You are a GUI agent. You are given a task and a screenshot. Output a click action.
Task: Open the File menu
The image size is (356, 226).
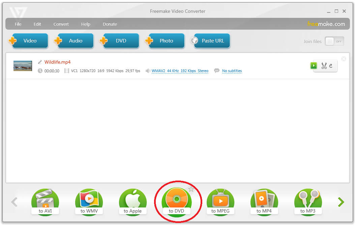pos(18,24)
